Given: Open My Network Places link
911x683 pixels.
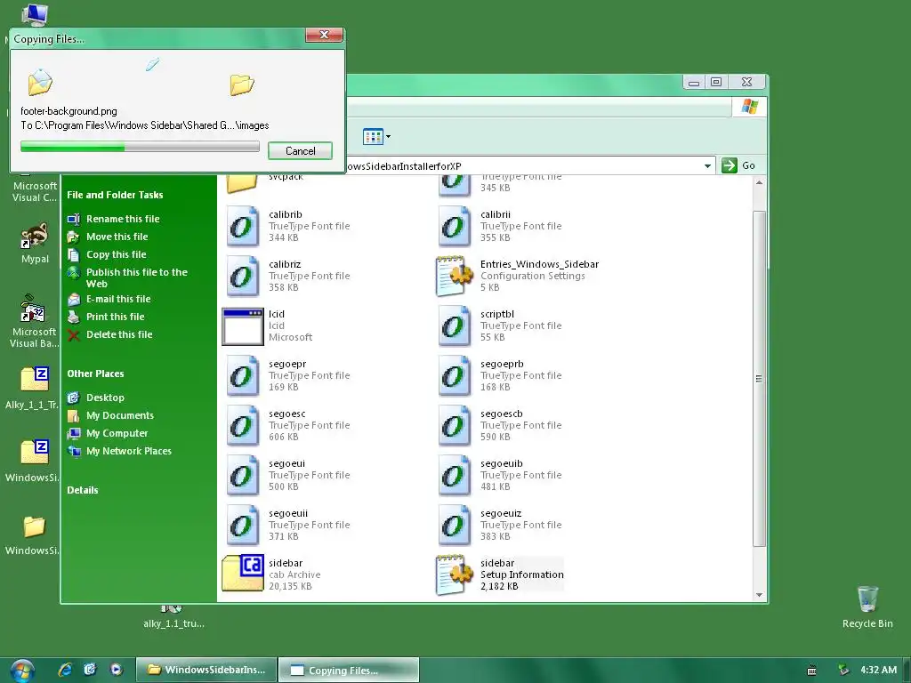Looking at the screenshot, I should point(129,451).
